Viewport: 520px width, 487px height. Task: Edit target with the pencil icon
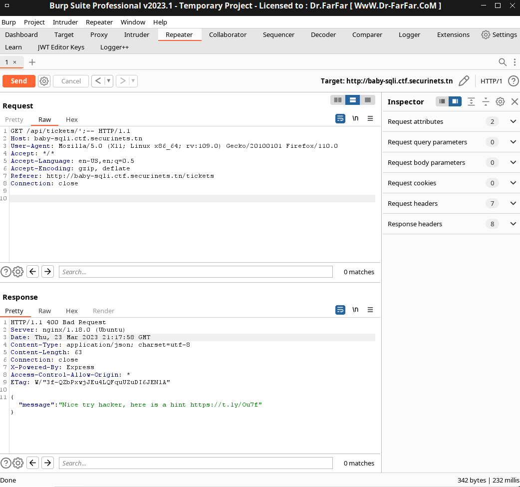(x=464, y=81)
